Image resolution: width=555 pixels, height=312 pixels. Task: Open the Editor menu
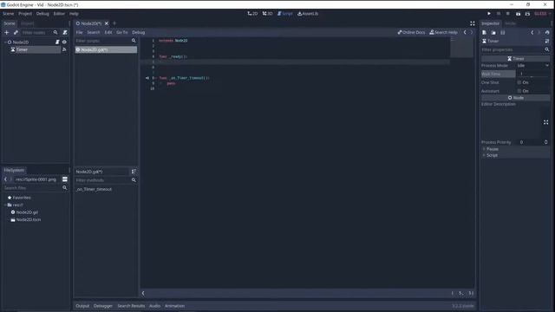[x=59, y=14]
